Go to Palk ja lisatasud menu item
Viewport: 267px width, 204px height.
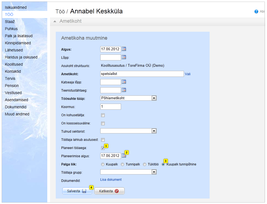click(x=18, y=36)
